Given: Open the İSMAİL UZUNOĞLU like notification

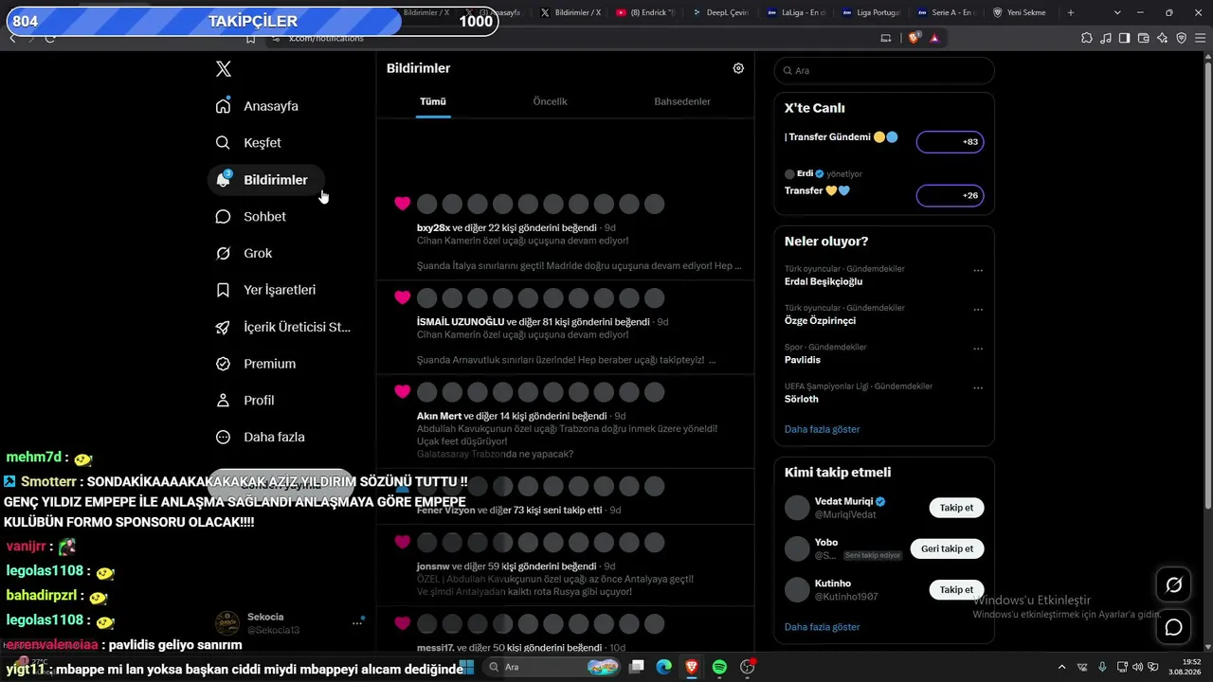Looking at the screenshot, I should pyautogui.click(x=565, y=328).
